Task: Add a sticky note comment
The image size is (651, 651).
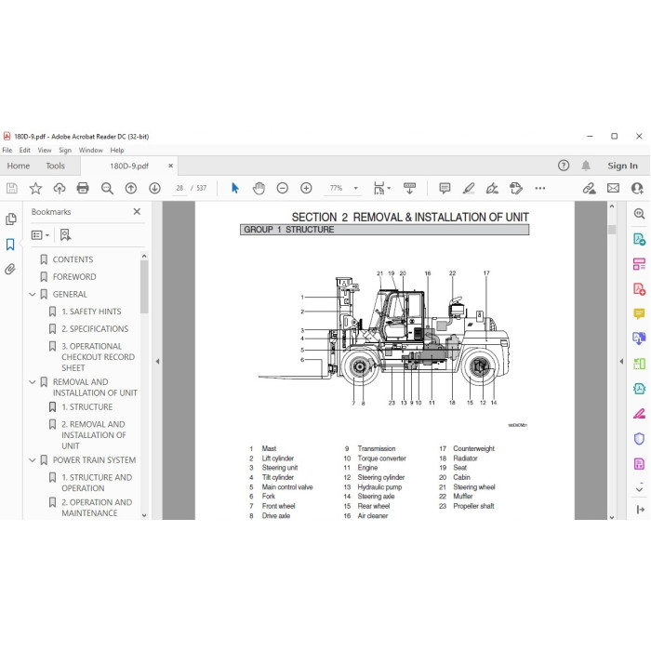Action: (x=445, y=189)
